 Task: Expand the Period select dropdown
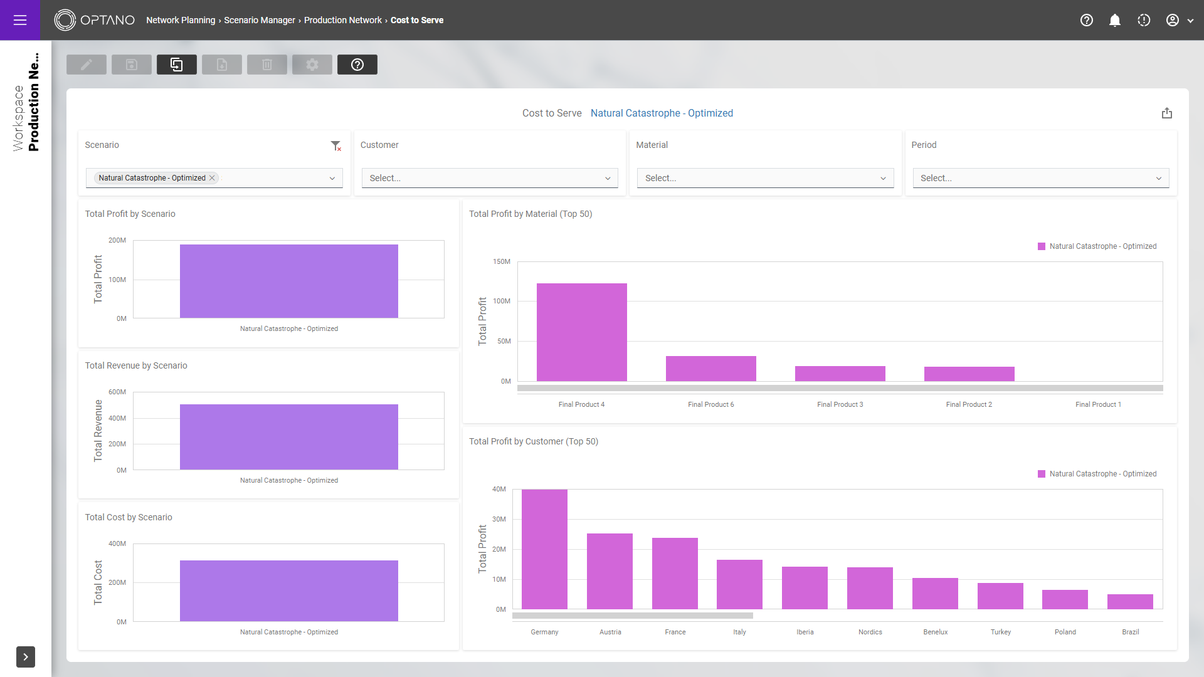[1040, 178]
